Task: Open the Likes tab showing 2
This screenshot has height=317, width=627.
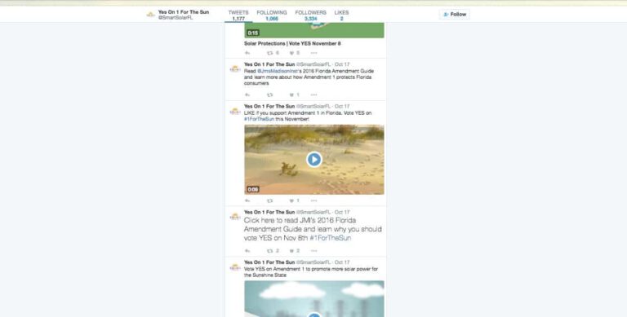Action: tap(341, 15)
